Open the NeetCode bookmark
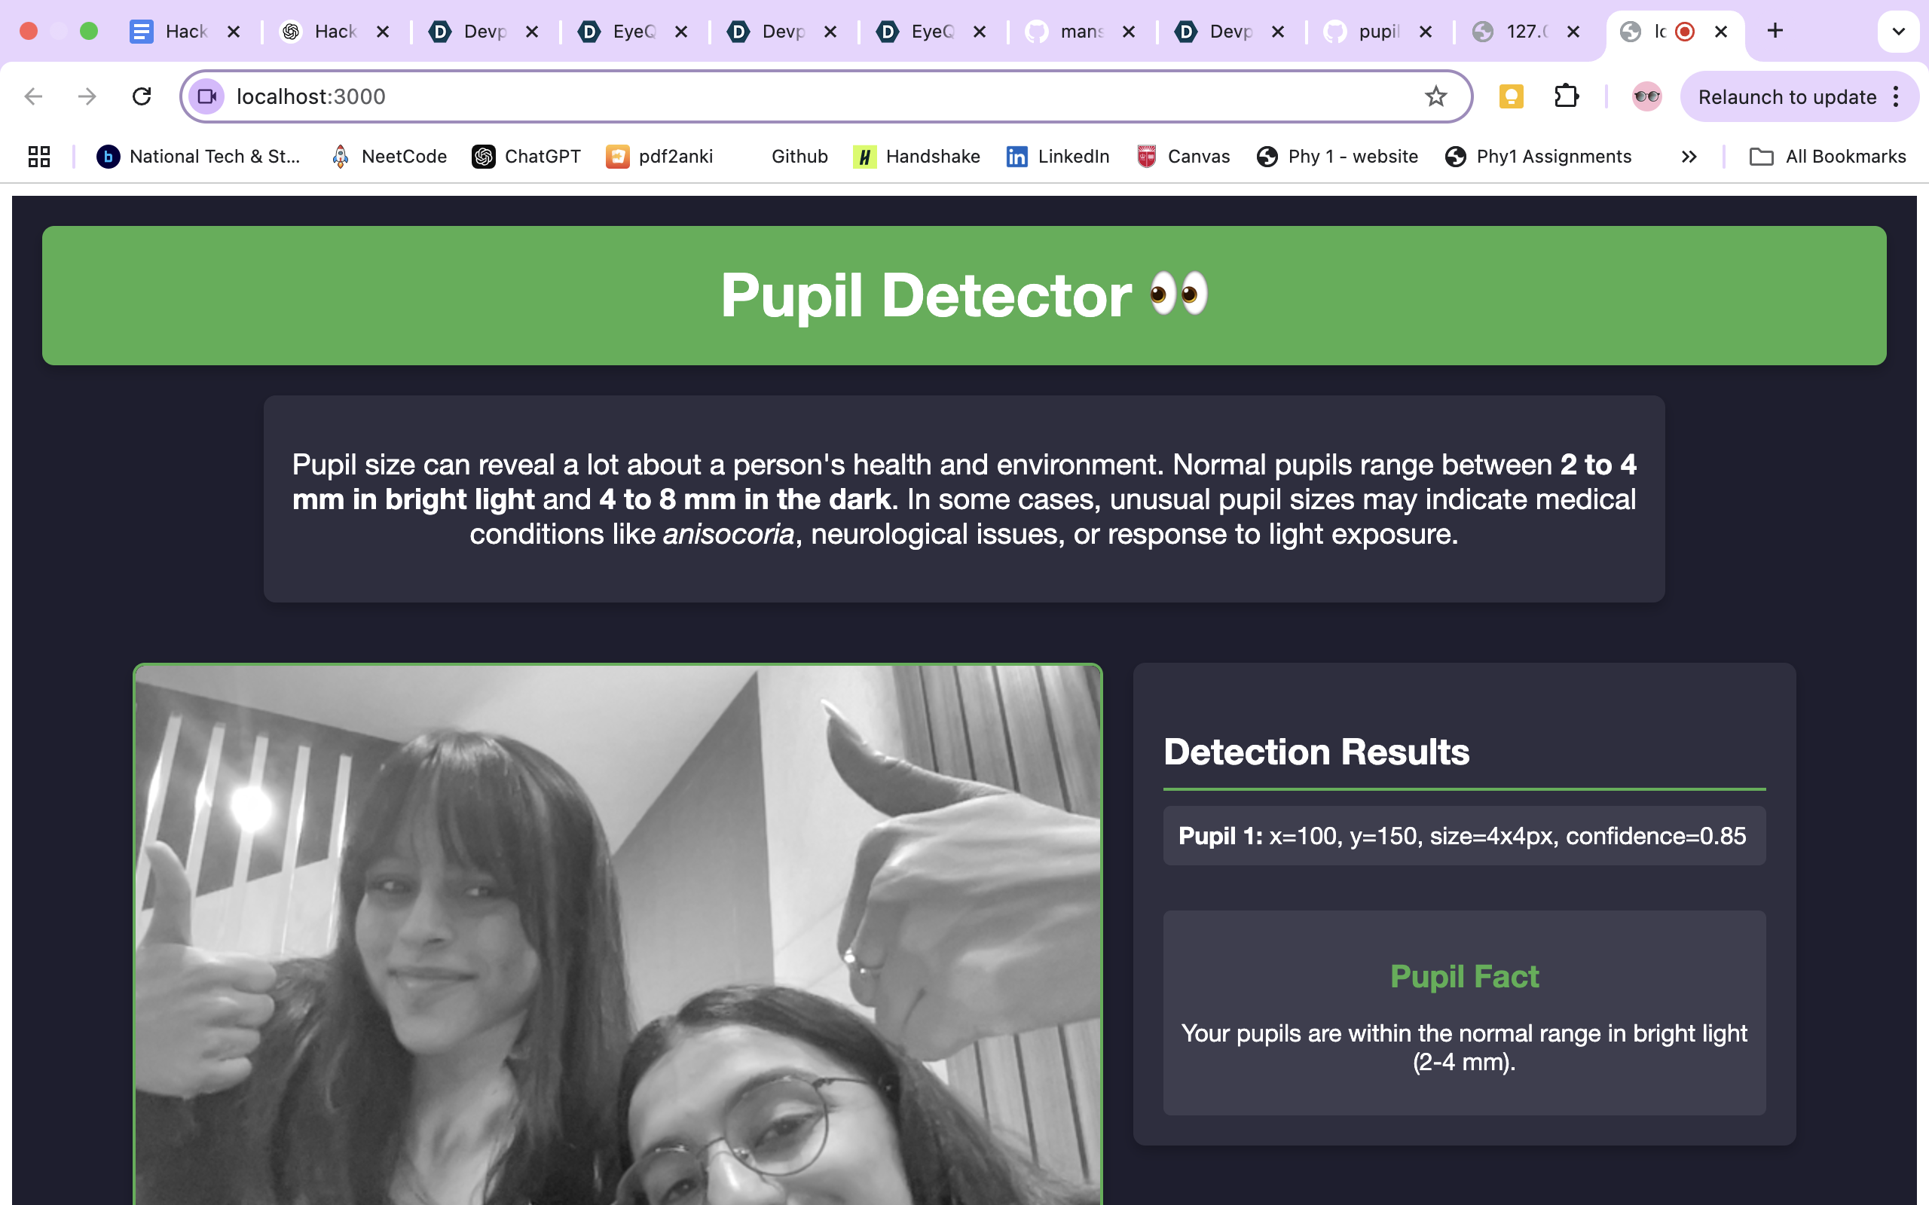The height and width of the screenshot is (1205, 1929). point(390,156)
